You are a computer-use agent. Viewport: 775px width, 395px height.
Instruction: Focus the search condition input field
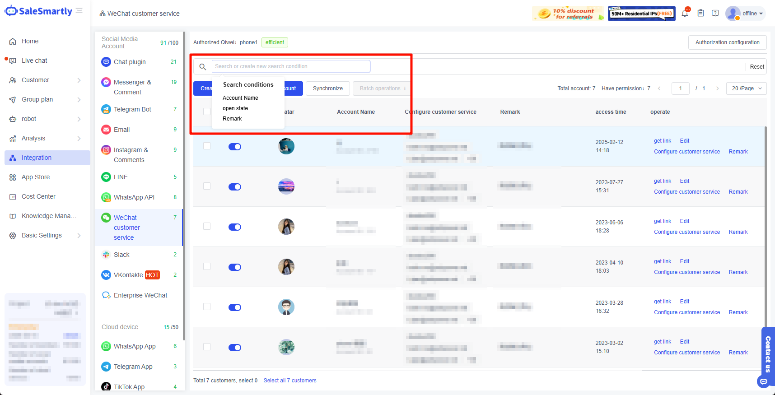tap(291, 66)
